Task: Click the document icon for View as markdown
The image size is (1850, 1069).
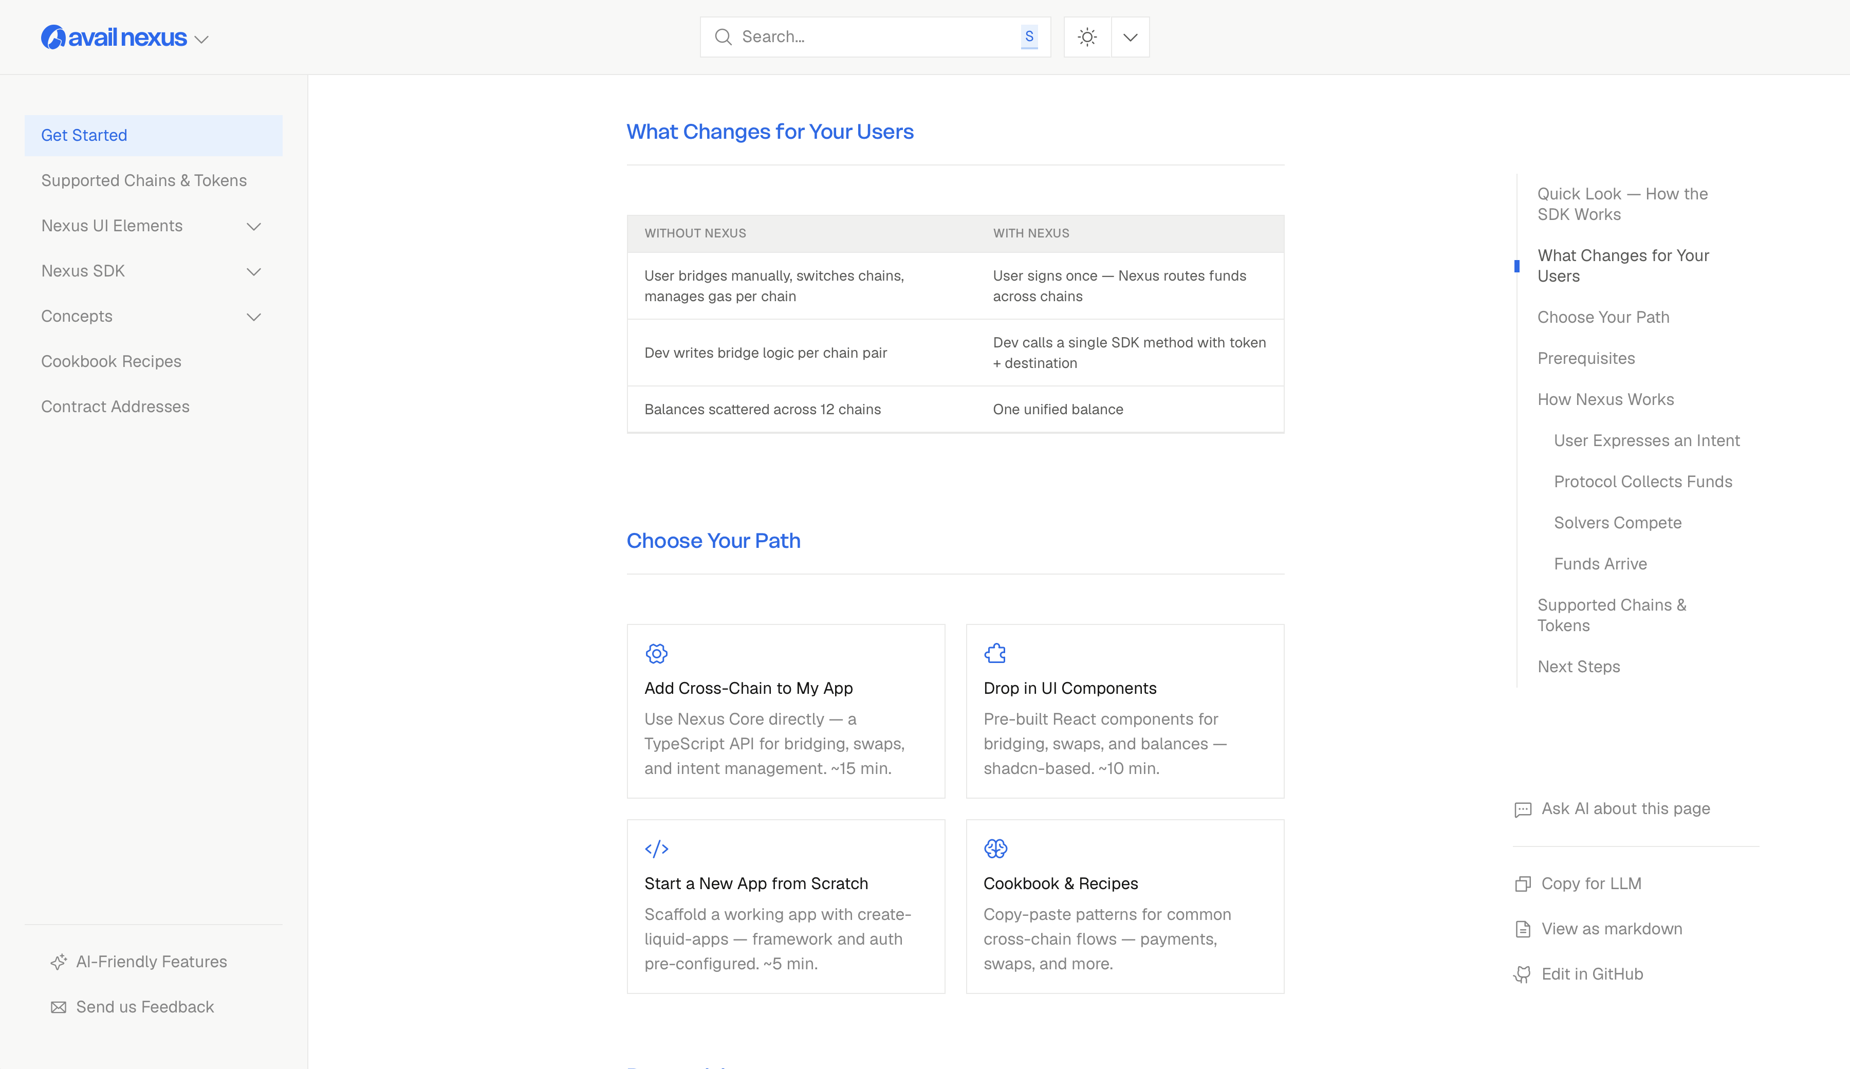Action: coord(1523,930)
